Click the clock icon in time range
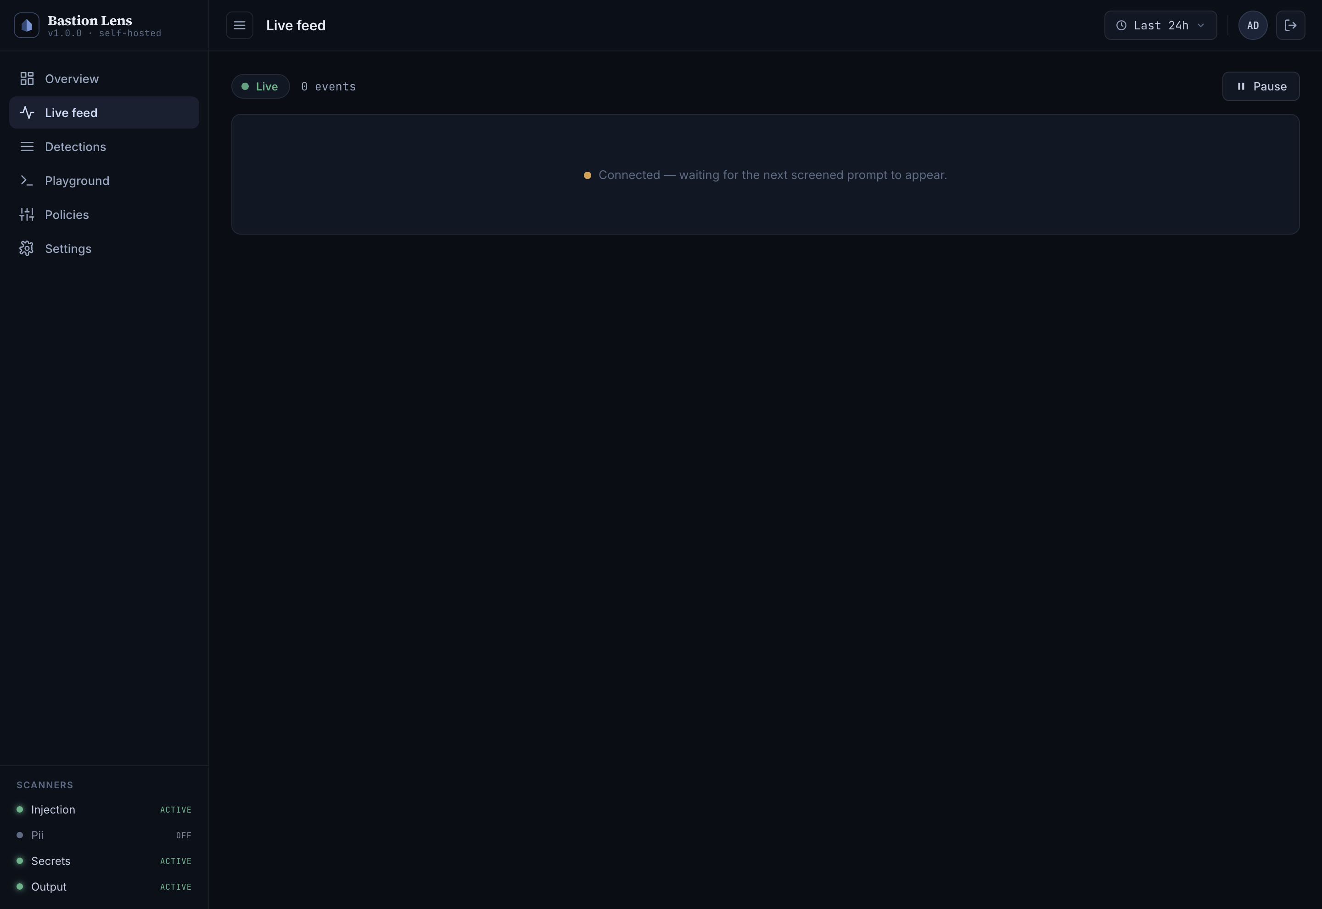The width and height of the screenshot is (1322, 909). coord(1121,26)
